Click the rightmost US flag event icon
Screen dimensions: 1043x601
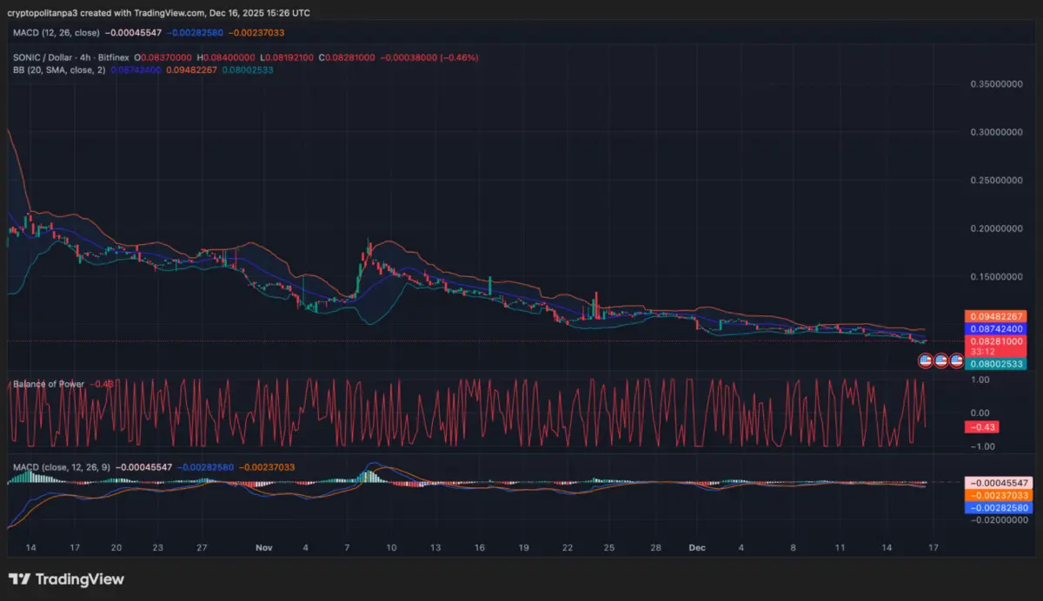point(958,360)
